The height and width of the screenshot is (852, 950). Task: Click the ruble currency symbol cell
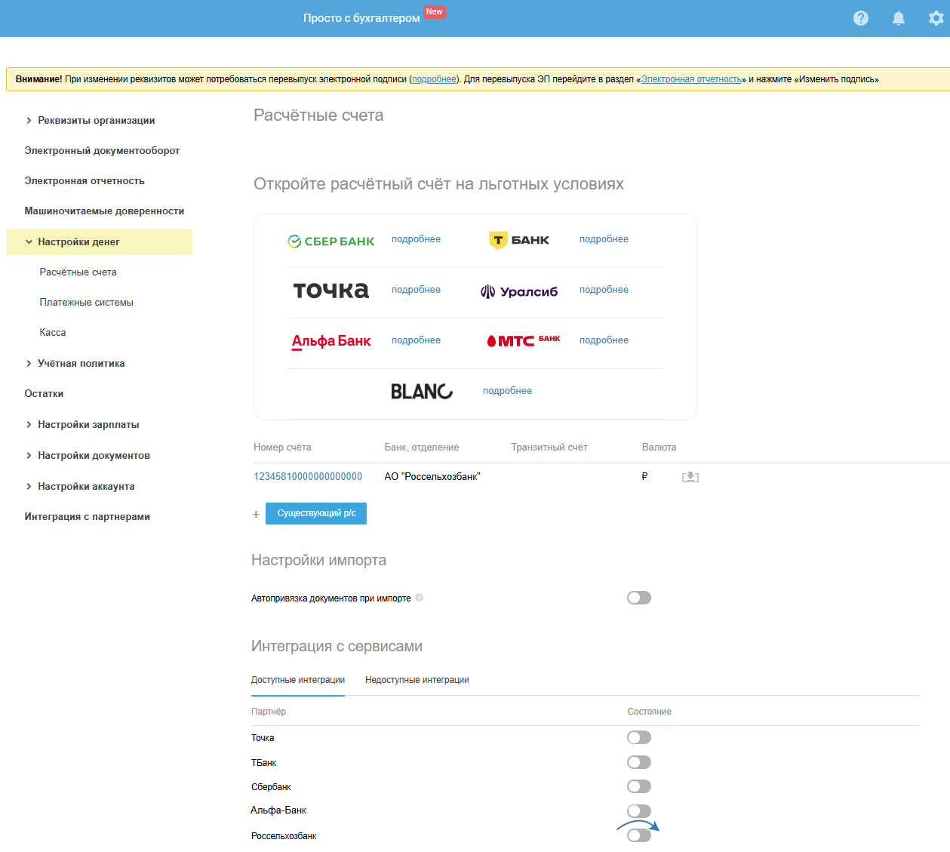pyautogui.click(x=644, y=477)
